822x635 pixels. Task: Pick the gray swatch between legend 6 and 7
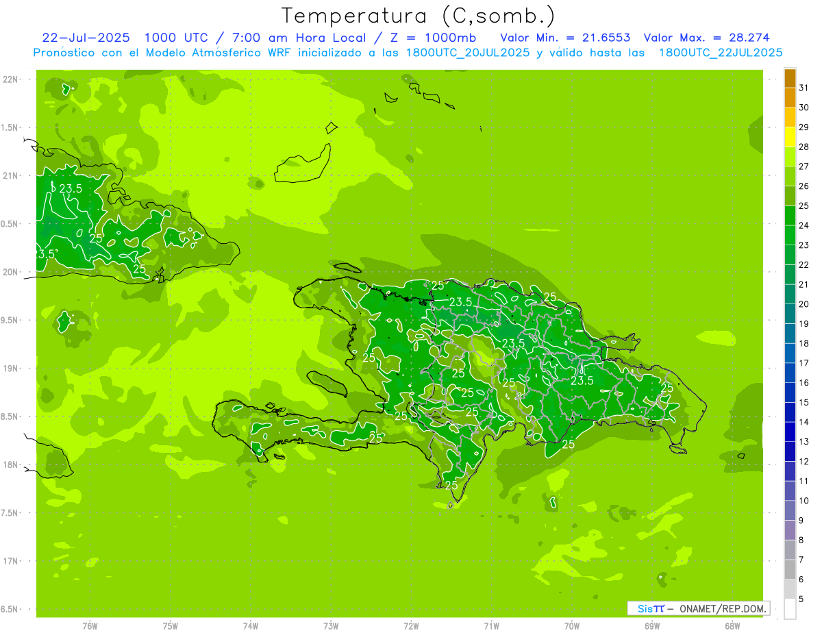pos(790,569)
